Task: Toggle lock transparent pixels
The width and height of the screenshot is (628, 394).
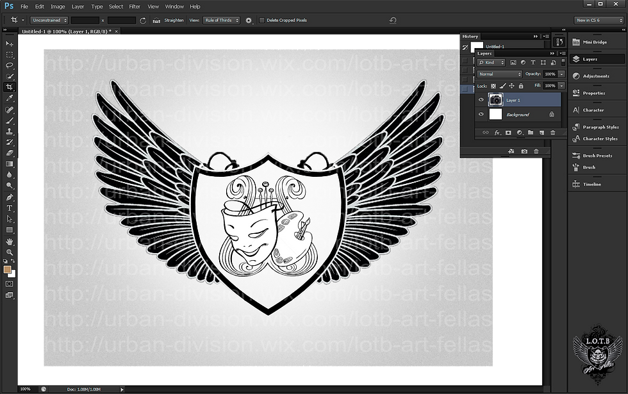Action: 493,86
